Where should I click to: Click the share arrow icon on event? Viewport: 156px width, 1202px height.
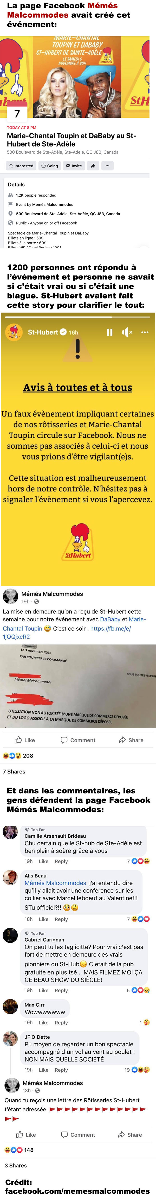click(93, 166)
